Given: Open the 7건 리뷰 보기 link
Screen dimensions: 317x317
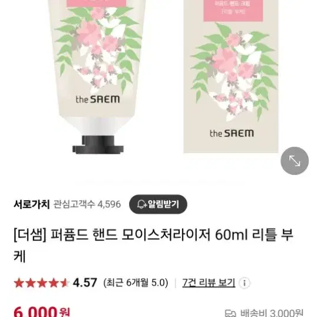Looking at the screenshot, I should coord(209,282).
